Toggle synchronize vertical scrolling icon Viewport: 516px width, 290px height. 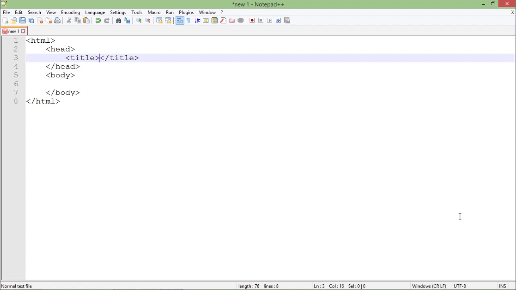tap(159, 21)
